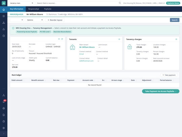Screen dimensions: 182x137
Task: Click the info icon in banner
Action: (13, 28)
